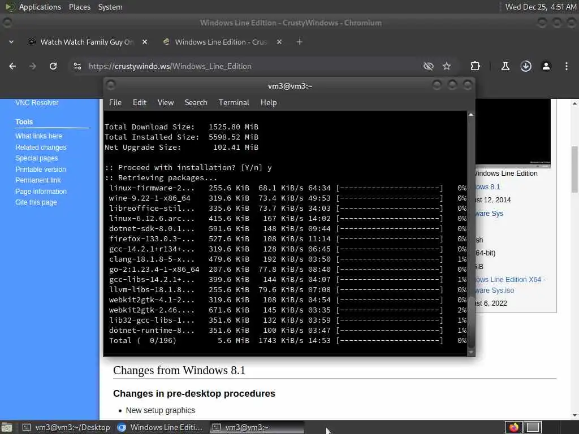This screenshot has width=579, height=434.
Task: Open Page information link
Action: tap(41, 191)
